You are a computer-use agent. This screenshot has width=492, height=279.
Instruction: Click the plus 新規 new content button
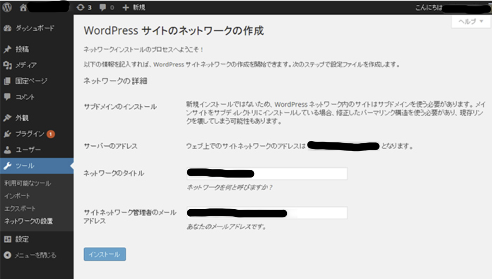pyautogui.click(x=134, y=7)
